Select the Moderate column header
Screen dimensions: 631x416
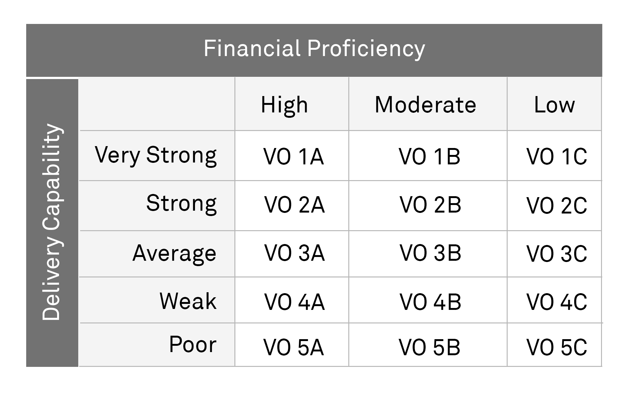pos(425,105)
